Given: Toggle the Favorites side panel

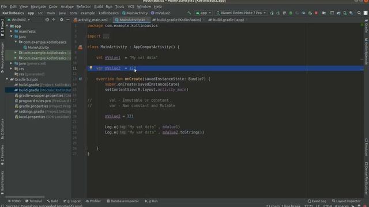Looking at the screenshot, I should click(2, 155).
